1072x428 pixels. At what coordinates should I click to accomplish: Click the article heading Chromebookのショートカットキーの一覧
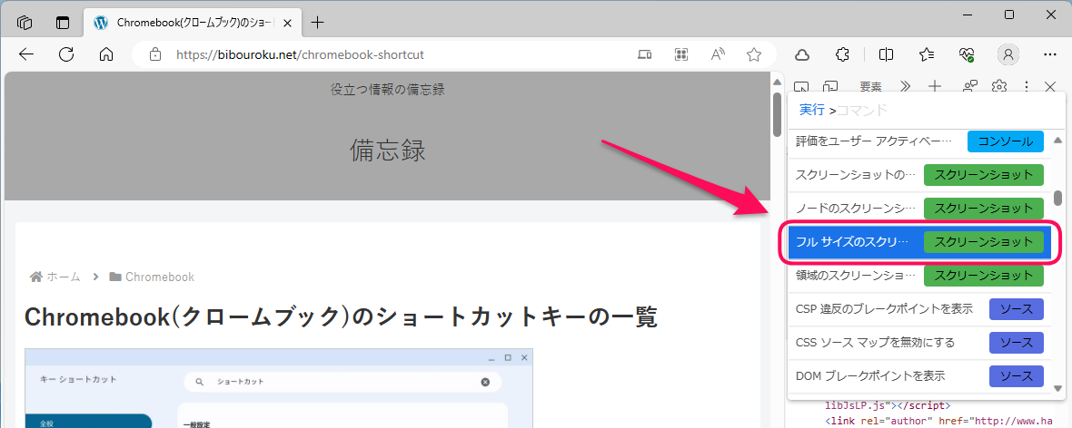coord(341,316)
